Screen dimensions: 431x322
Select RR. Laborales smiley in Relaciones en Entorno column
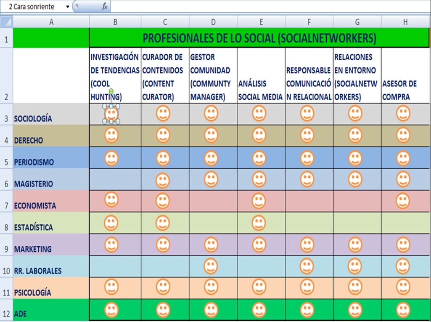point(354,266)
